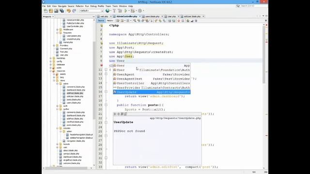
Task: Open the File menu
Action: [44, 6]
